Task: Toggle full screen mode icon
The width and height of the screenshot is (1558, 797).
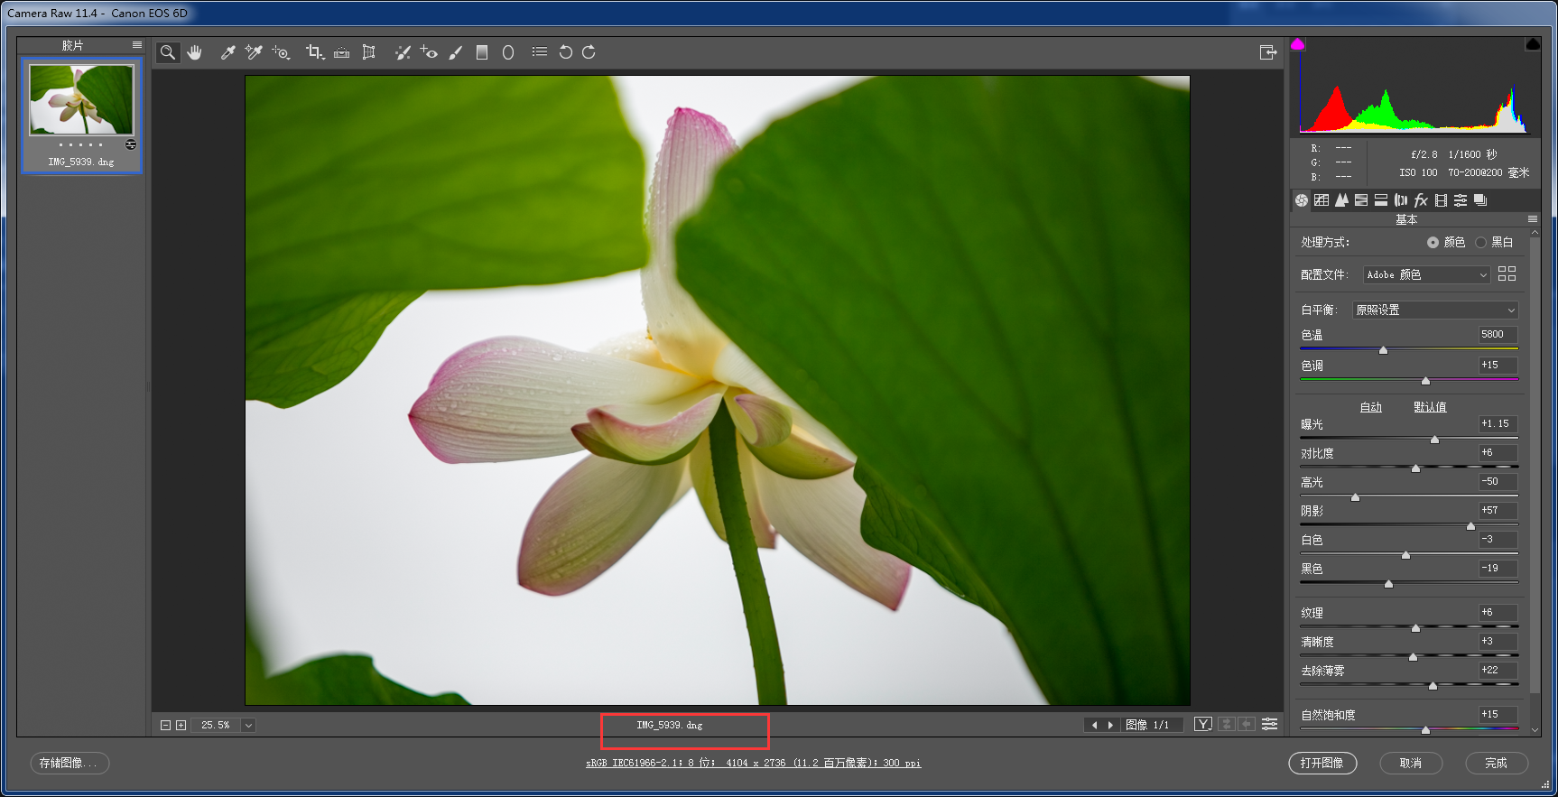Action: [1268, 52]
